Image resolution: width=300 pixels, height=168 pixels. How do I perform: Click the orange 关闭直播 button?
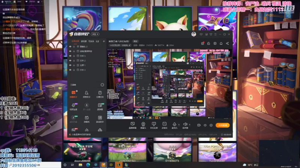222,125
